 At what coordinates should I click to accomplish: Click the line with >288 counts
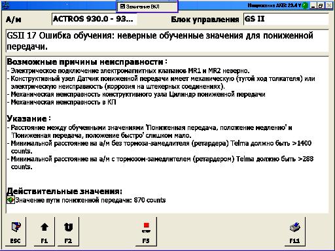(x=160, y=163)
